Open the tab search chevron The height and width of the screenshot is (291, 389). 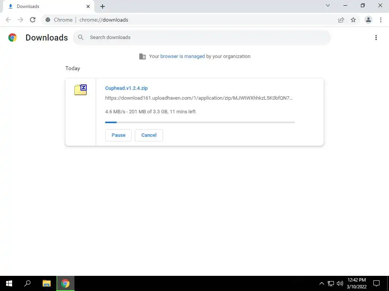pos(328,5)
